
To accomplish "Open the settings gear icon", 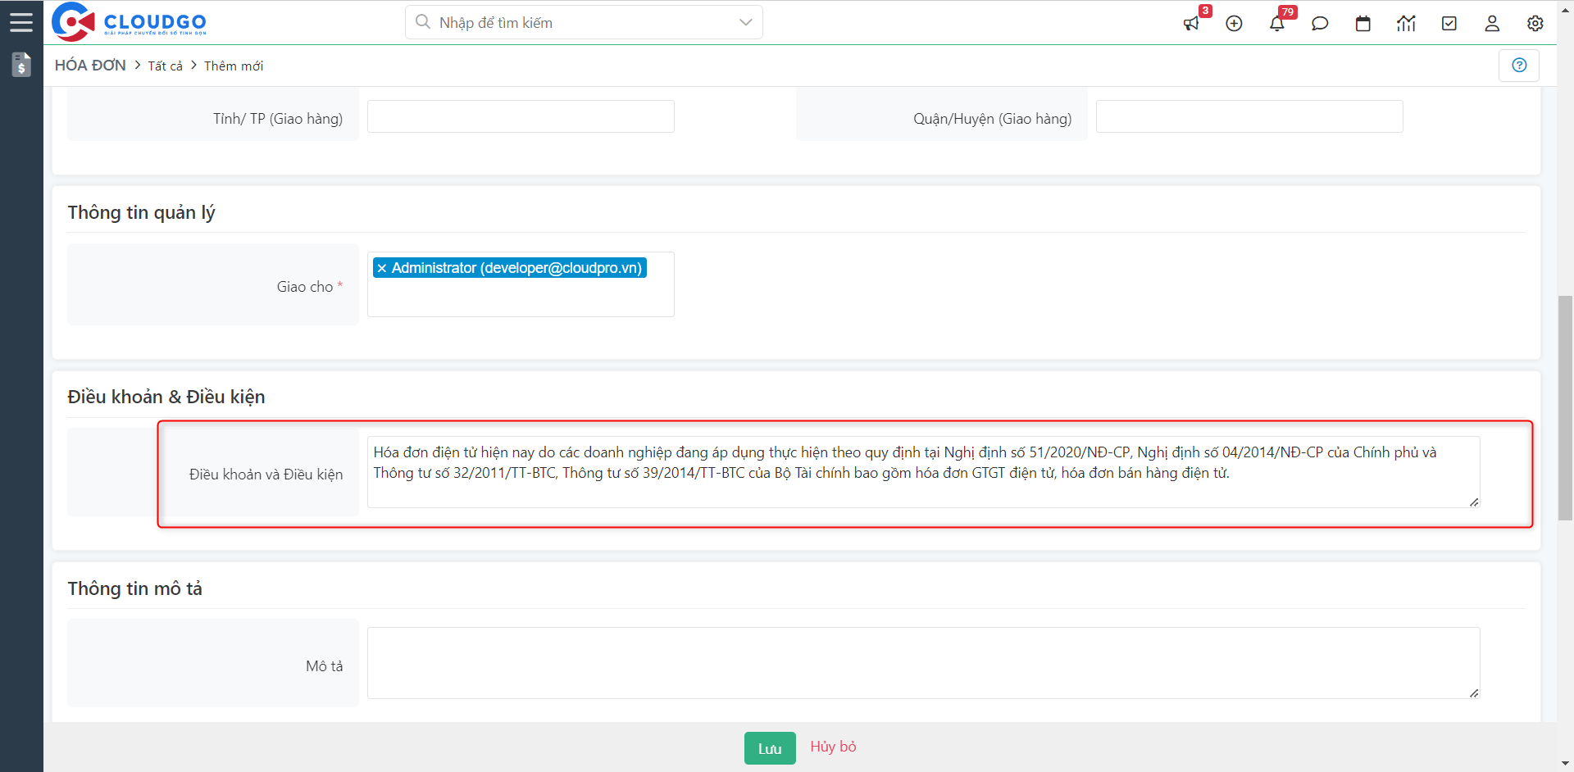I will coord(1535,24).
